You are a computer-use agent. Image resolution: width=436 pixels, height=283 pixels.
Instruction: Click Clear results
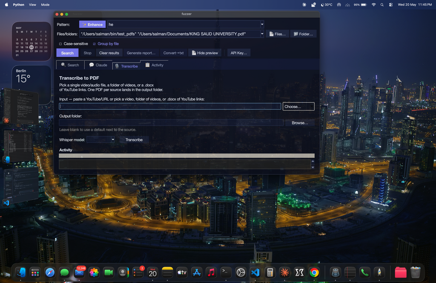coord(109,53)
